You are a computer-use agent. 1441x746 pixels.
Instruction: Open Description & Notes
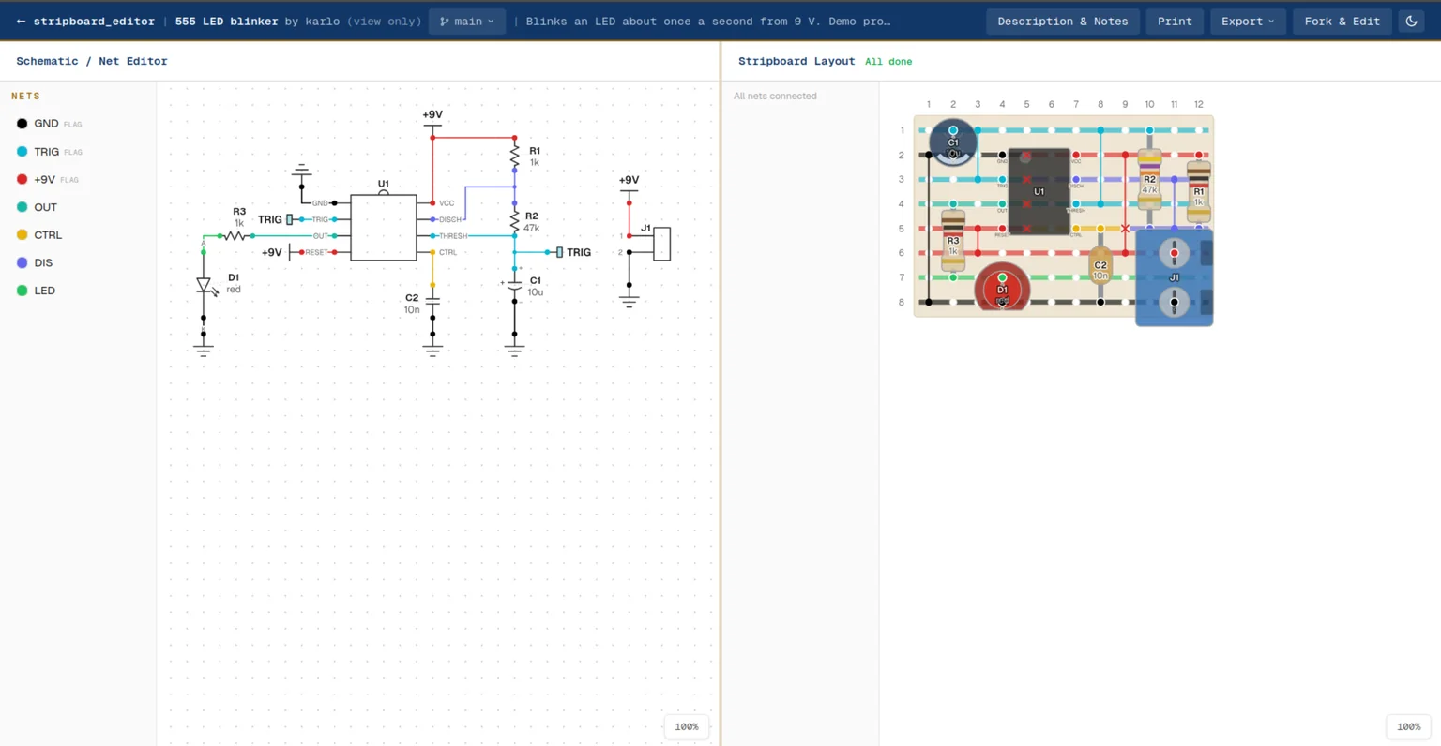(x=1063, y=21)
